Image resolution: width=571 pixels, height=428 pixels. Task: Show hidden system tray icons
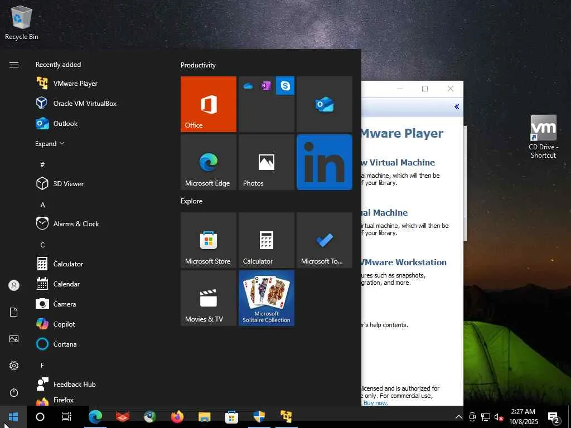click(x=458, y=417)
